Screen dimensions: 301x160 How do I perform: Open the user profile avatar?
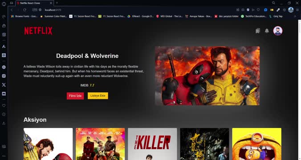click(x=278, y=31)
